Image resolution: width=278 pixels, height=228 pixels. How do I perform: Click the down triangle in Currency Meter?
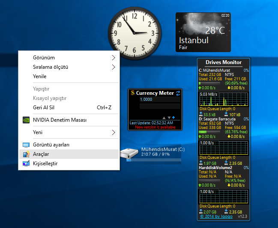tap(169, 118)
